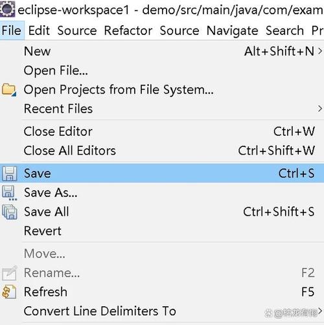The width and height of the screenshot is (324, 325).
Task: Click the Rename pencil icon
Action: (9, 273)
